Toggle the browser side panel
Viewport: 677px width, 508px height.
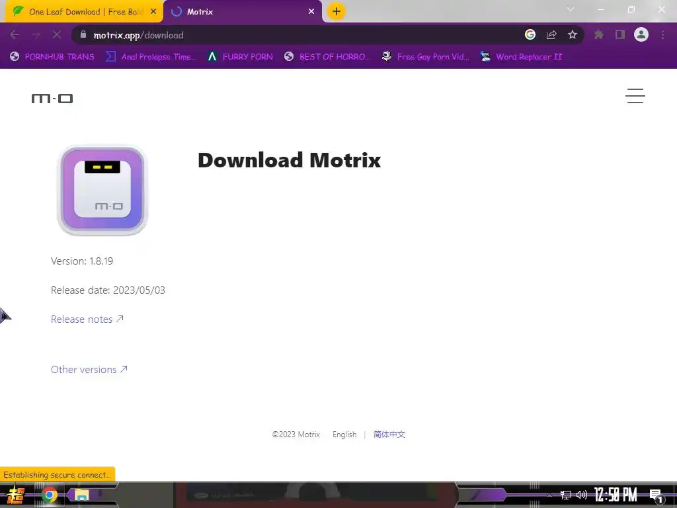620,34
